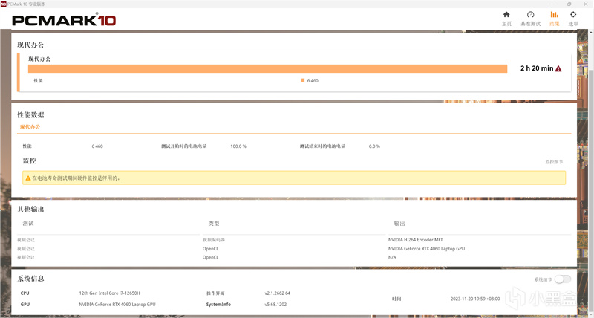Click the 类型 column header
This screenshot has height=318, width=594.
214,224
